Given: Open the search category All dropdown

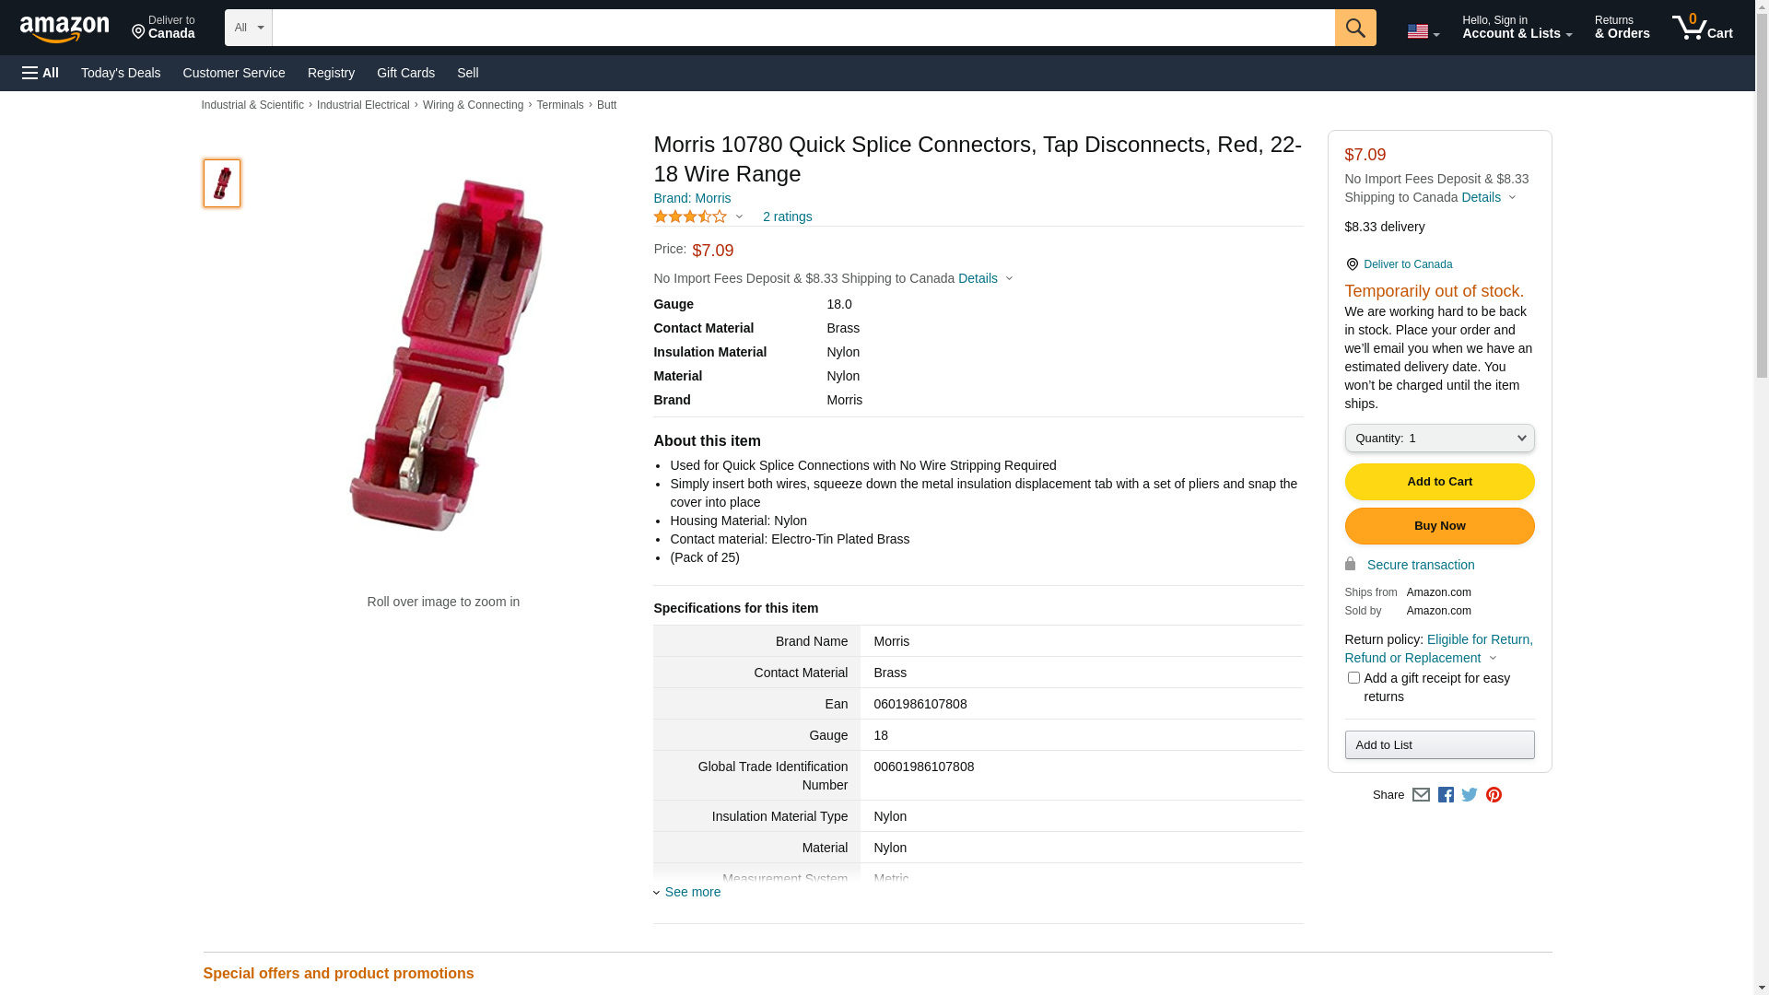Looking at the screenshot, I should (x=248, y=28).
